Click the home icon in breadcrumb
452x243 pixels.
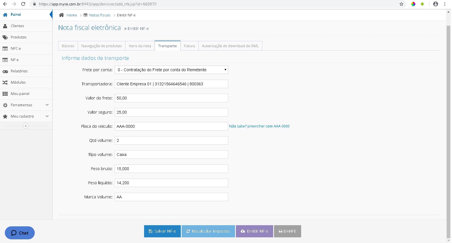click(x=61, y=15)
